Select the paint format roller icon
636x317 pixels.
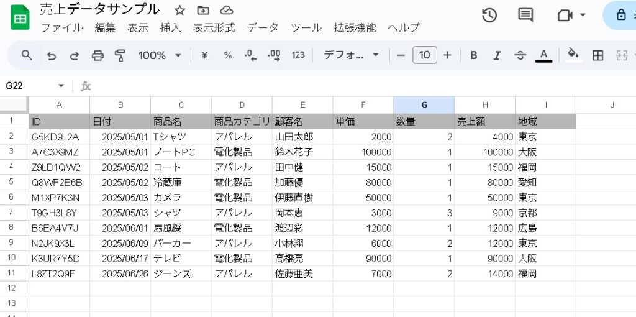120,55
